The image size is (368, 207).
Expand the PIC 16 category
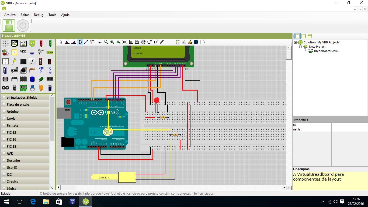tap(4, 139)
